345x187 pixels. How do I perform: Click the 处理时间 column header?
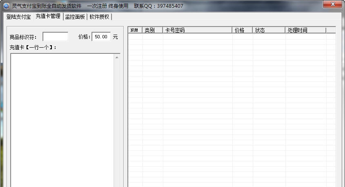305,30
